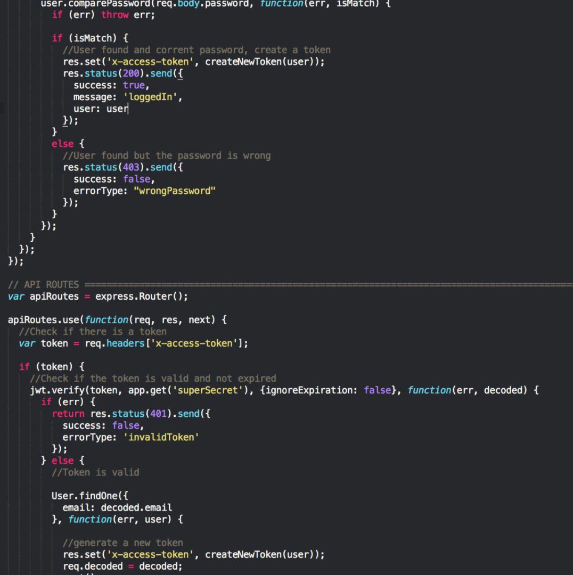The height and width of the screenshot is (575, 573).
Task: Click 'jwt.verify' call
Action: coord(58,390)
